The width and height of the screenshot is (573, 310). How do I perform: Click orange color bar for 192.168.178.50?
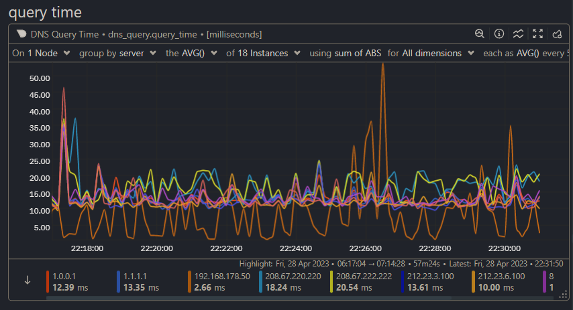pos(189,282)
